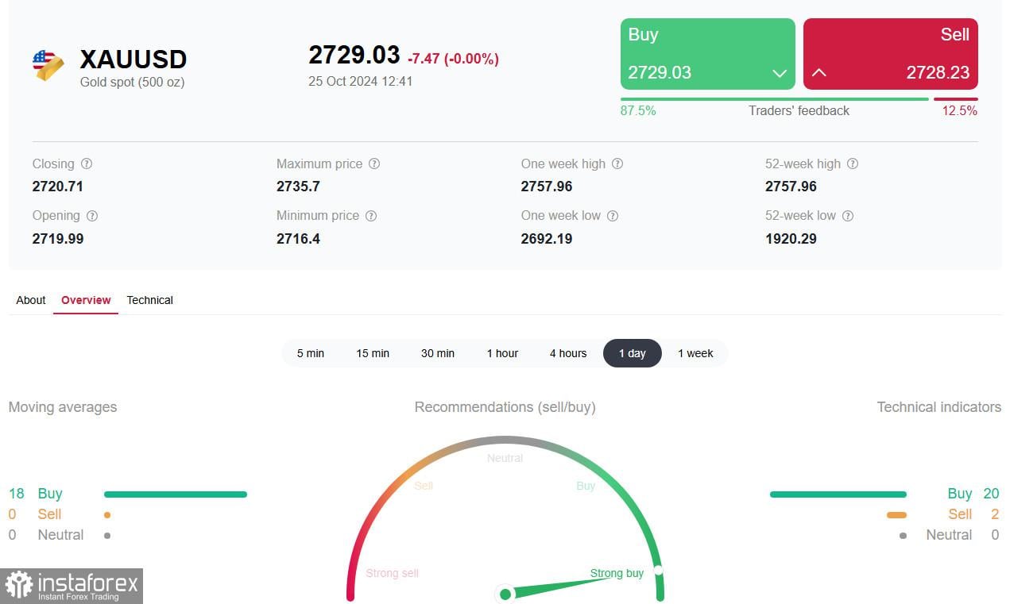Viewport: 1010px width, 604px height.
Task: Click the Technical indicators heading
Action: (939, 407)
